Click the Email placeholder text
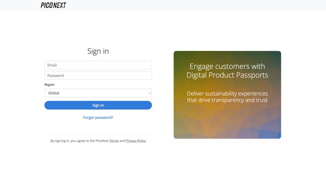Image resolution: width=326 pixels, height=171 pixels. [x=52, y=65]
